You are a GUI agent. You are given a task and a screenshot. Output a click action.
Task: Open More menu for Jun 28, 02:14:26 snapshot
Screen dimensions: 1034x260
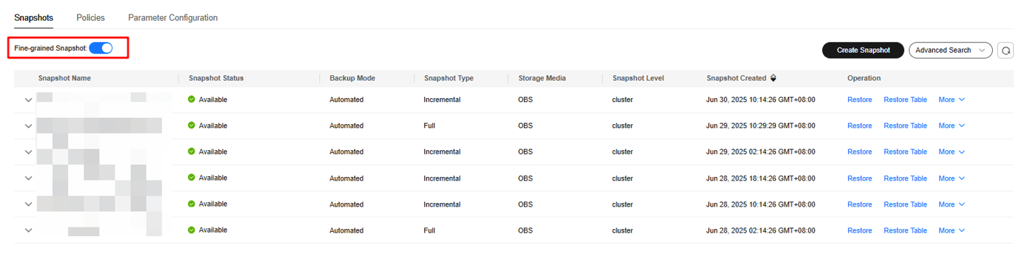point(952,230)
